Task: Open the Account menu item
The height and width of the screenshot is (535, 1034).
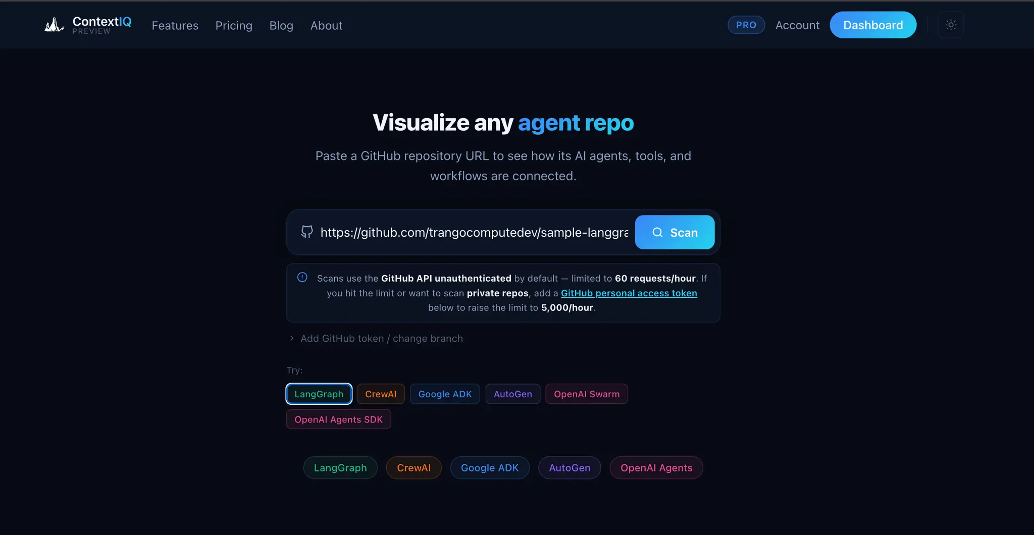Action: click(797, 25)
